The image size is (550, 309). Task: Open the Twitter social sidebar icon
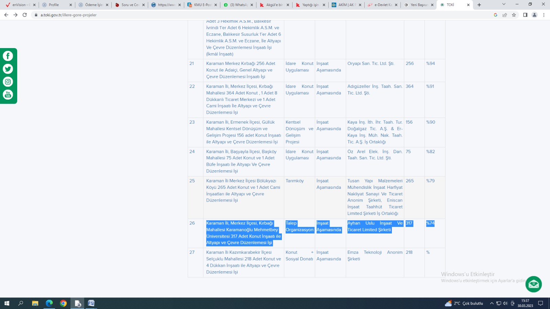(8, 69)
